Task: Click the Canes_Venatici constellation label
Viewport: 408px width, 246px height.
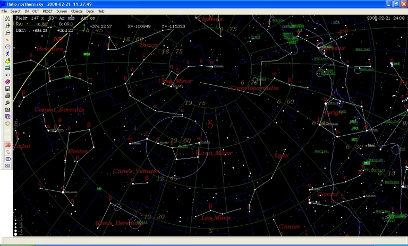Action: coord(137,171)
